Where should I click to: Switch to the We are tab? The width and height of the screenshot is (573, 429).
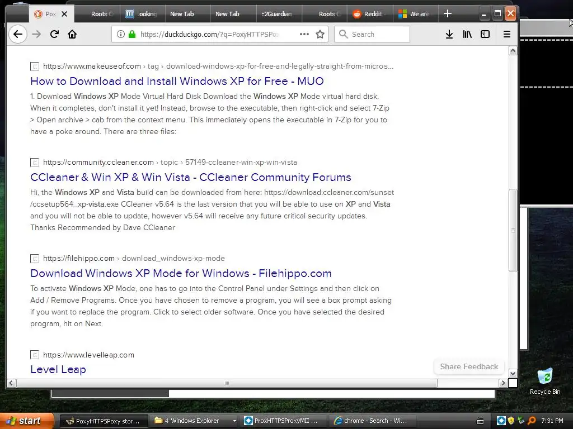tap(416, 14)
